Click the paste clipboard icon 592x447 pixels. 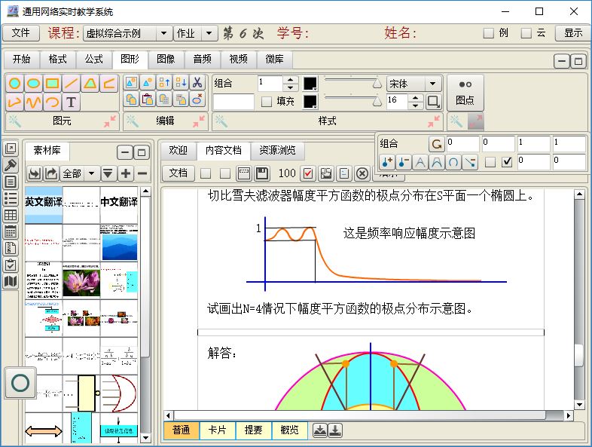point(148,100)
